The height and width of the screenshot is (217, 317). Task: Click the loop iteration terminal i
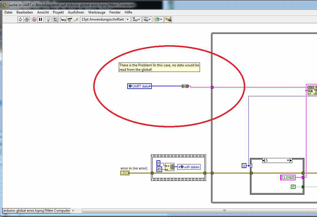click(x=244, y=166)
